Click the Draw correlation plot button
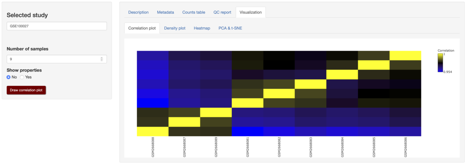 pyautogui.click(x=26, y=90)
